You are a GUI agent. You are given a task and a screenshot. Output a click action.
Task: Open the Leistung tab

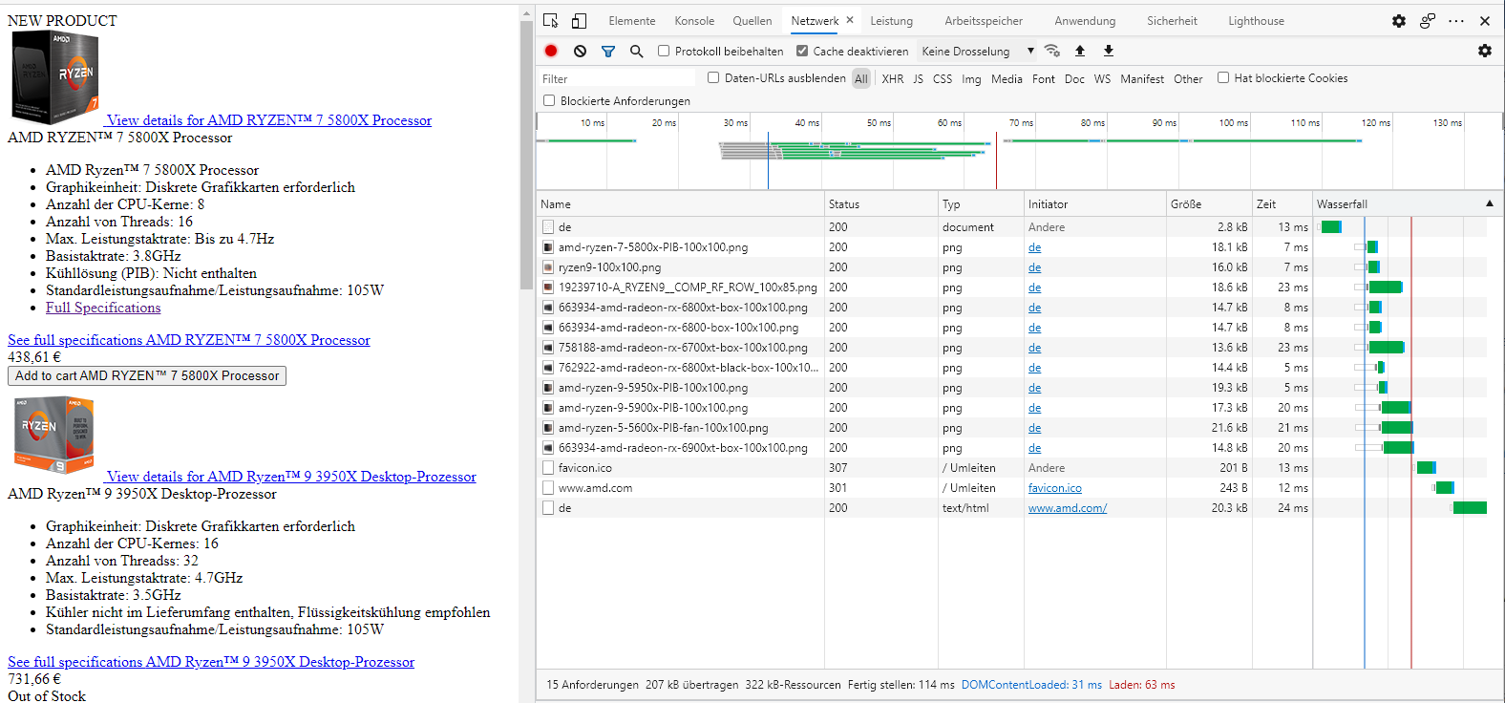click(x=891, y=21)
